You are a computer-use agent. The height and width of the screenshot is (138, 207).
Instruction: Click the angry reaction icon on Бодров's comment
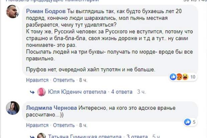coord(179,77)
